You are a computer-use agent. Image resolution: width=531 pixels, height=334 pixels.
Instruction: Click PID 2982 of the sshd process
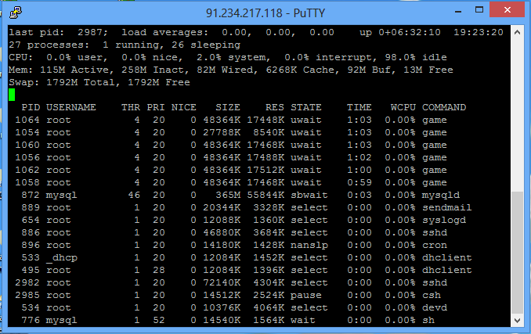tap(27, 282)
